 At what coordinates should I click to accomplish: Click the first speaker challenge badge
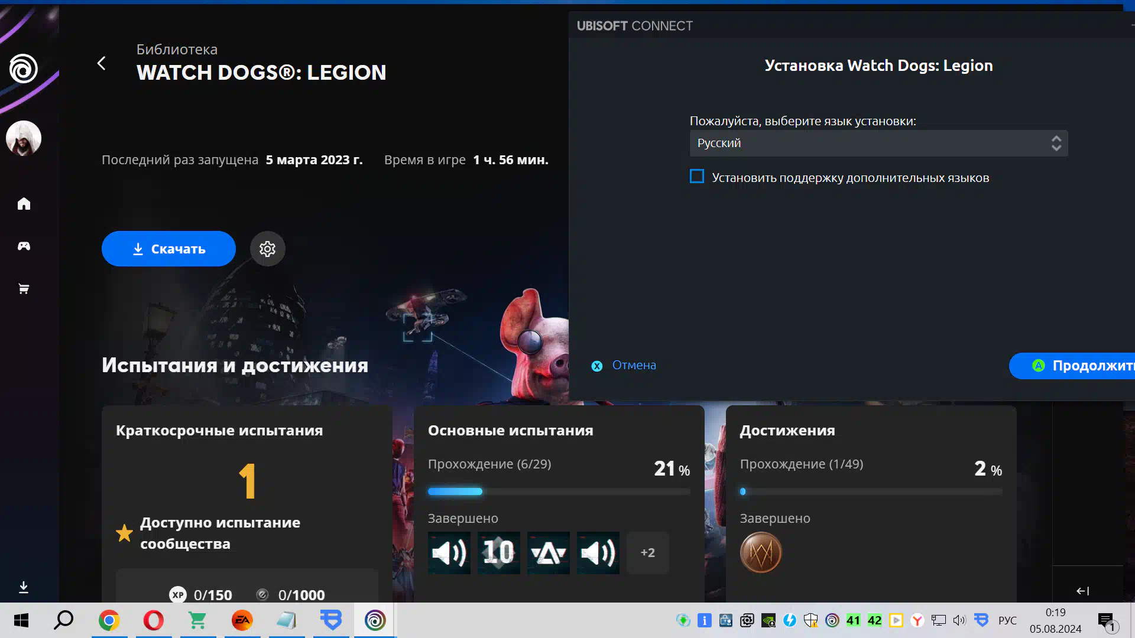coord(449,553)
